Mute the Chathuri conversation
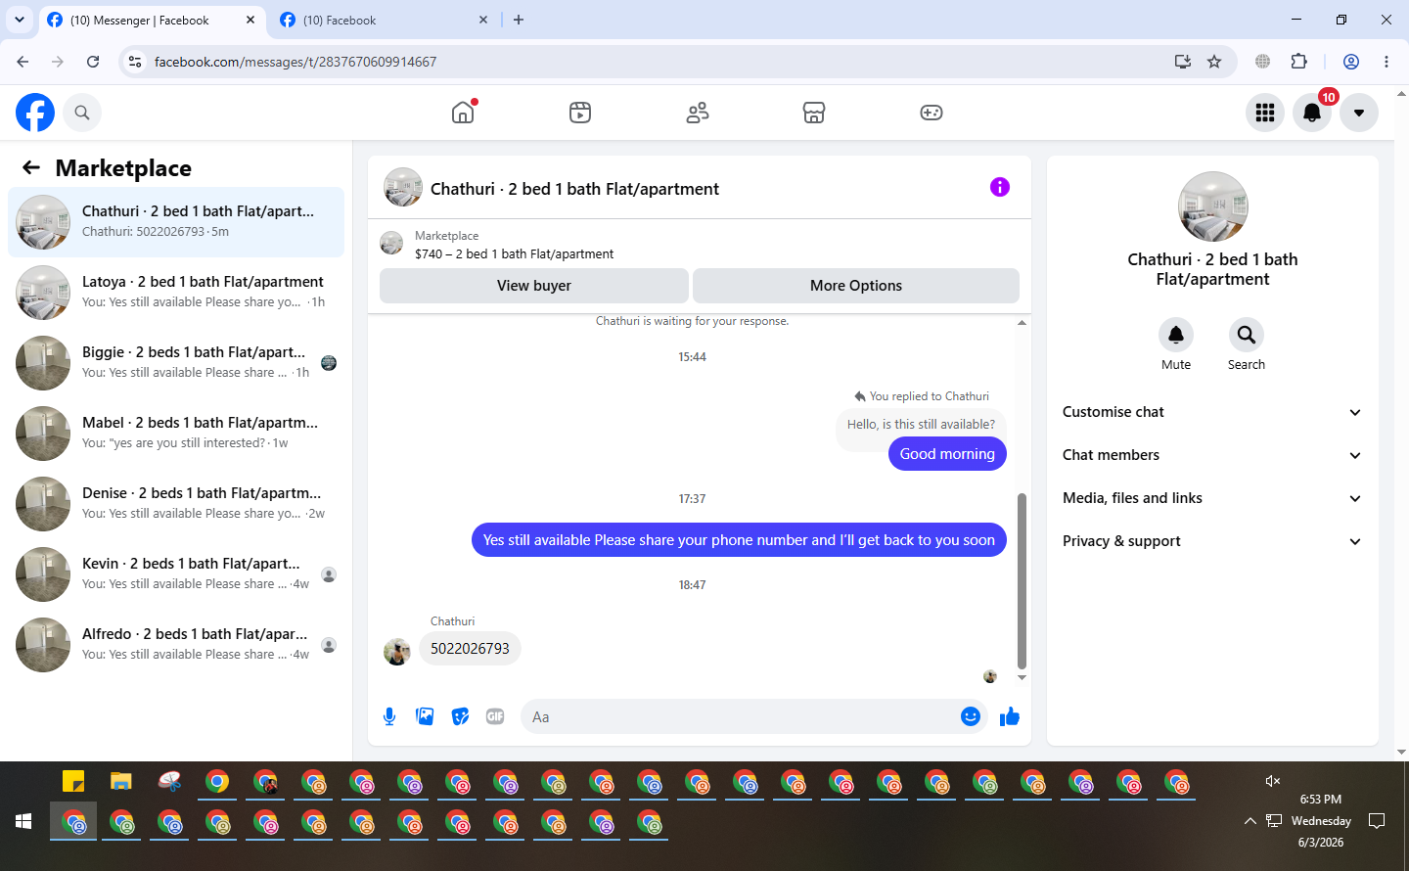 pos(1176,335)
